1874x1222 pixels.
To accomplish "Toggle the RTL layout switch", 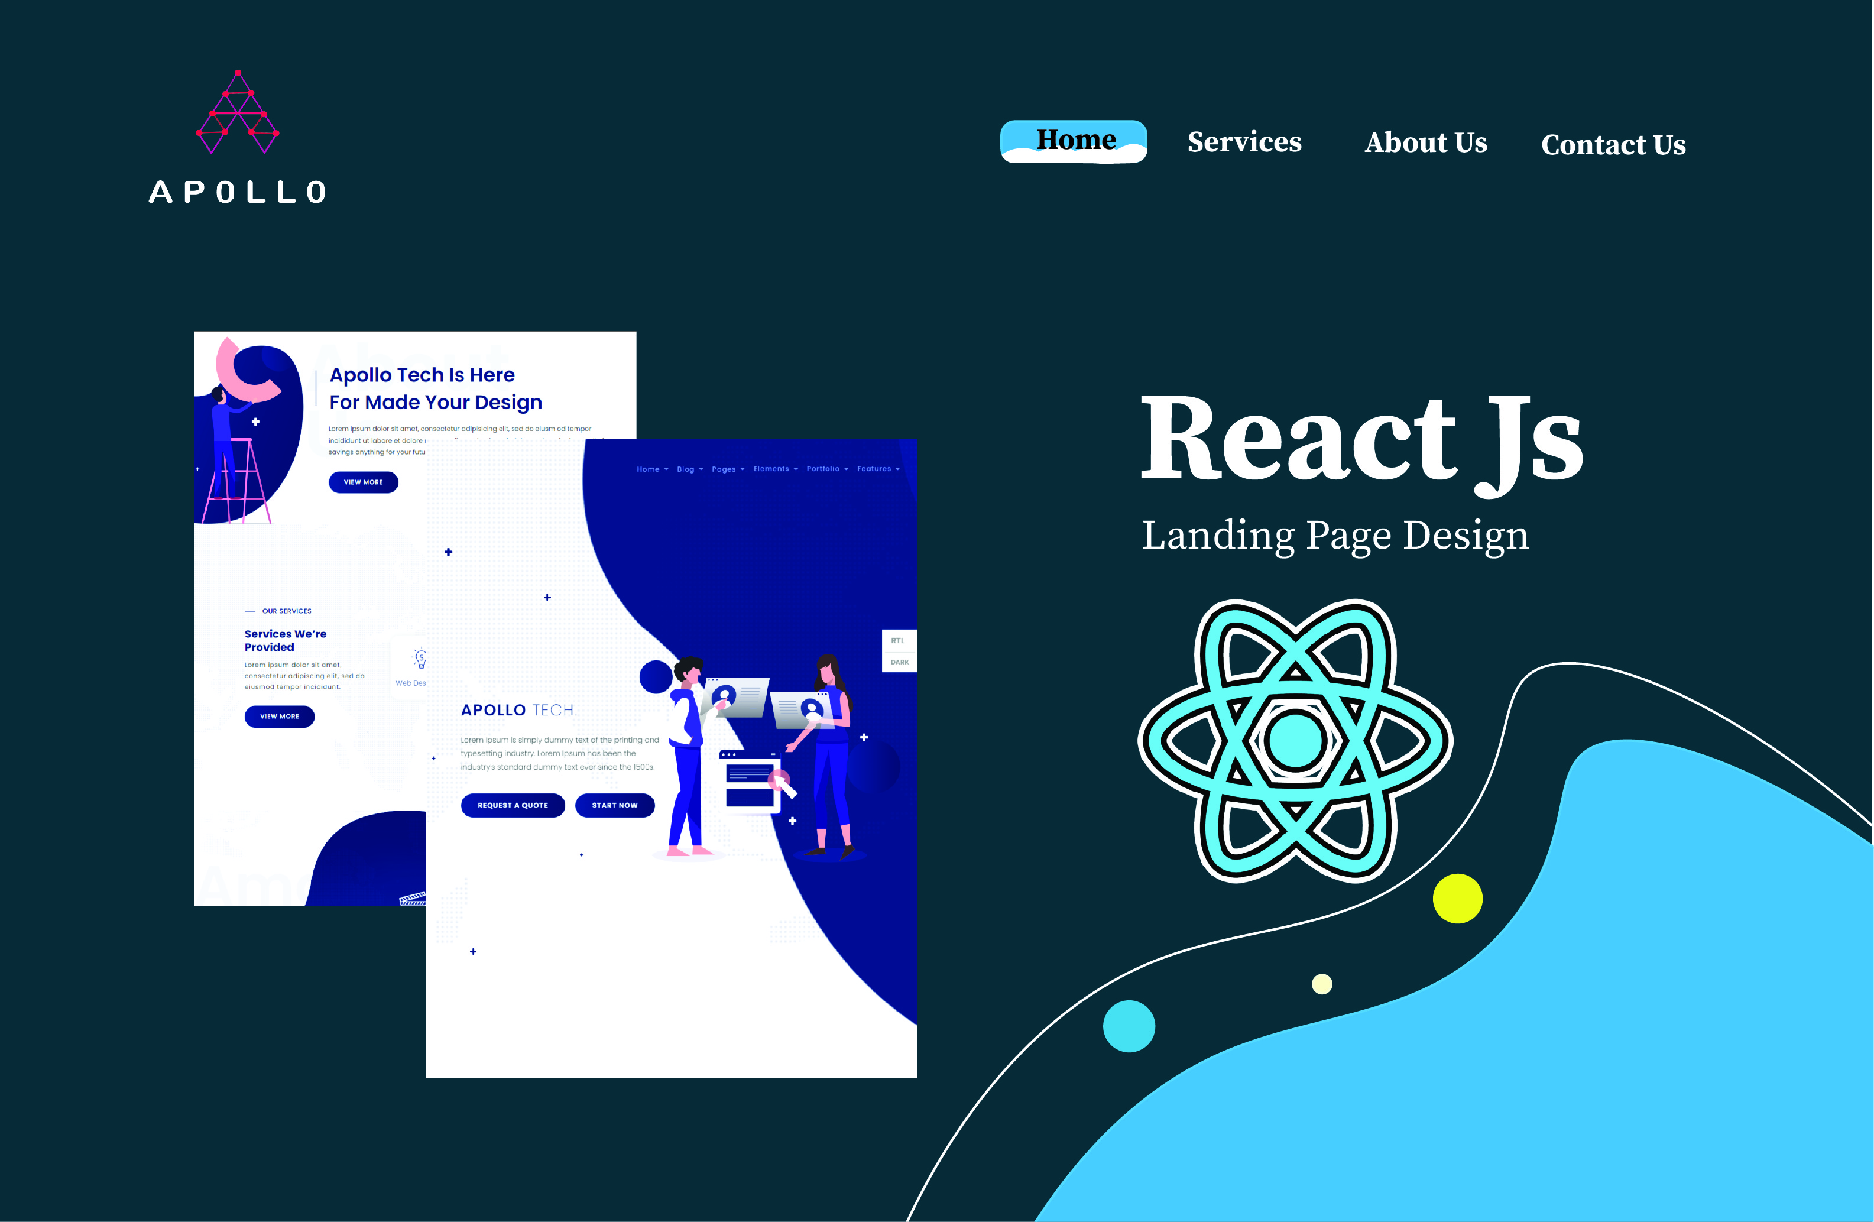I will (899, 641).
